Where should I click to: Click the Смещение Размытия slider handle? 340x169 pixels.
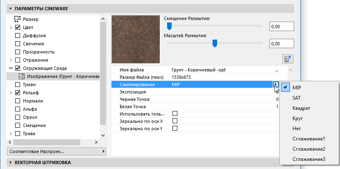[x=169, y=27]
